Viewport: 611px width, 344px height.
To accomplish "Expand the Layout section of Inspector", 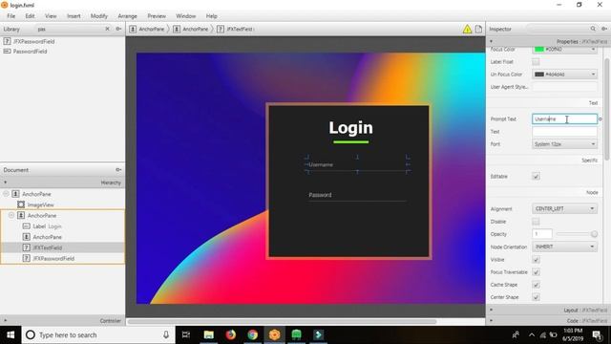I will (491, 310).
